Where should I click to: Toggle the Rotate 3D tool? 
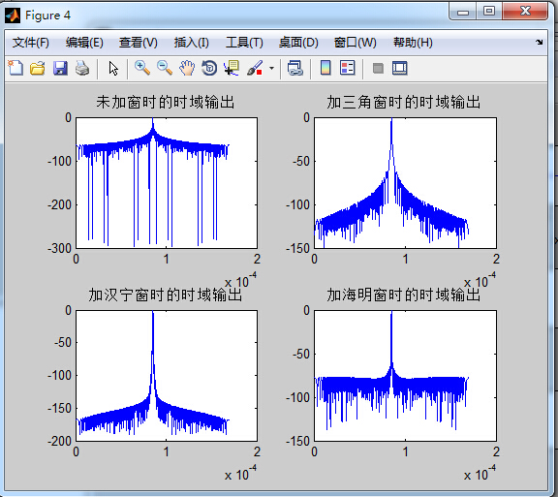coord(209,68)
